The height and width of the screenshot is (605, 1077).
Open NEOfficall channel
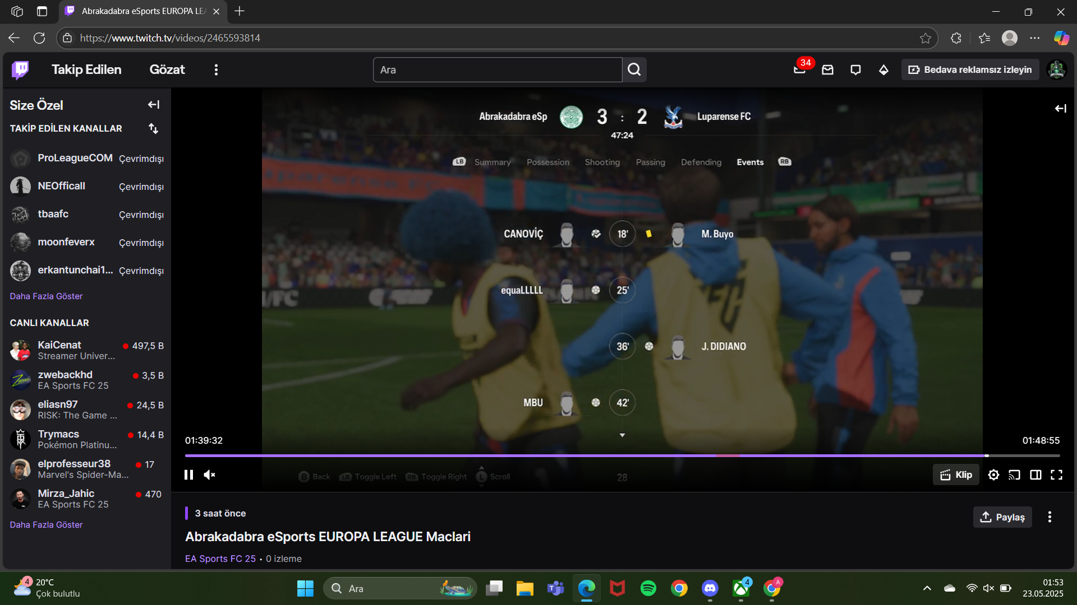(x=87, y=187)
